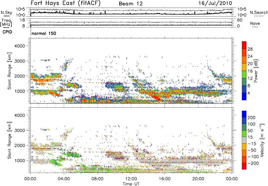
Task: Click the "16:00" time tick label
Action: coord(164,179)
